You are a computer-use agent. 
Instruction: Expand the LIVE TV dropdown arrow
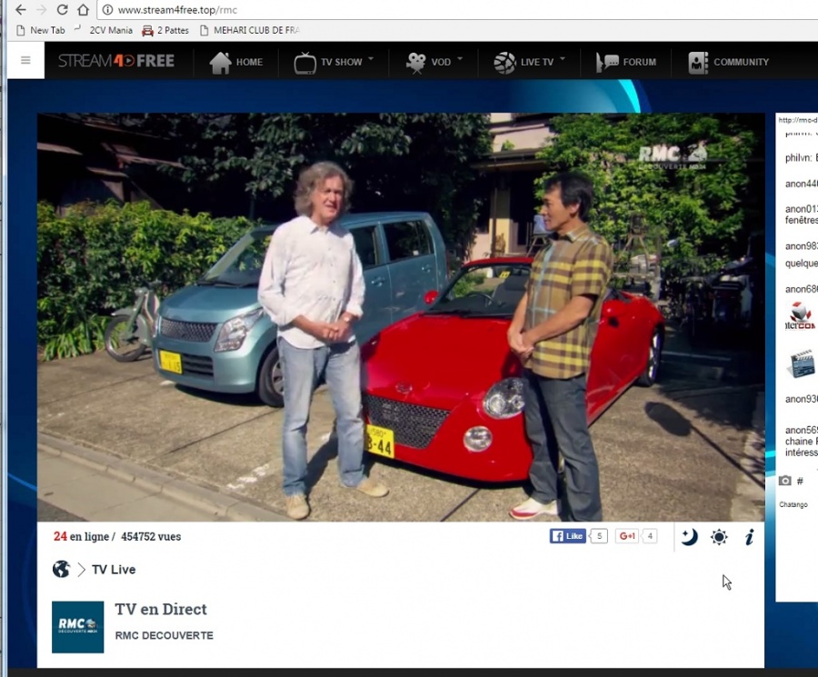tap(563, 59)
